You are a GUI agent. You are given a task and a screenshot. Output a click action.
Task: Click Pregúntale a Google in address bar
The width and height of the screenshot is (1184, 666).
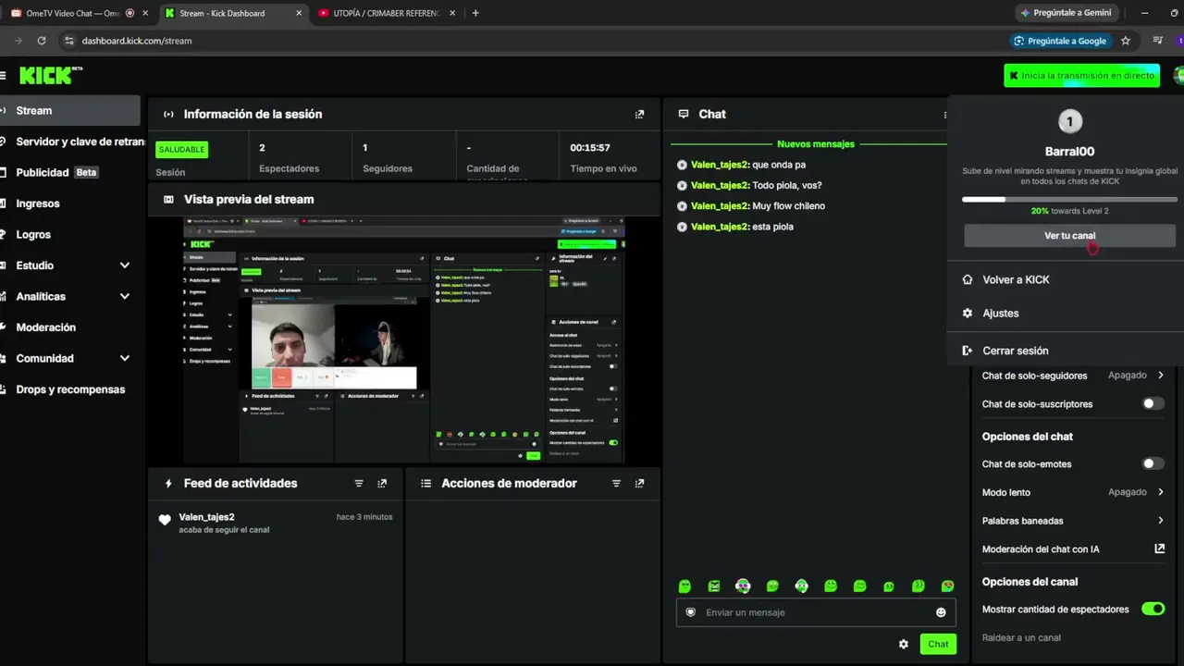click(x=1060, y=41)
